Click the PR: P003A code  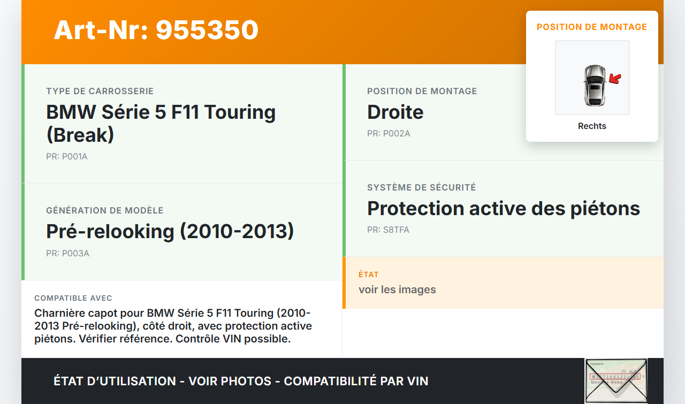pyautogui.click(x=67, y=253)
